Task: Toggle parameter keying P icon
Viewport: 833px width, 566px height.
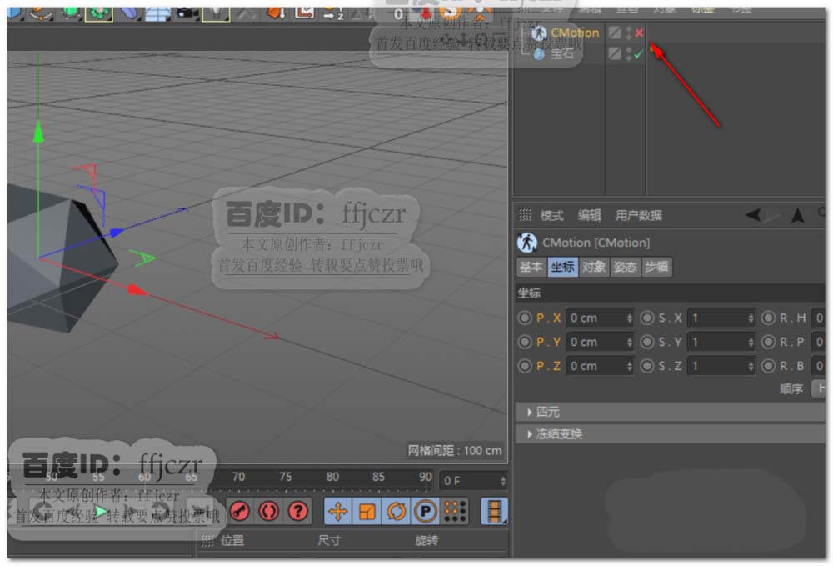Action: click(425, 511)
